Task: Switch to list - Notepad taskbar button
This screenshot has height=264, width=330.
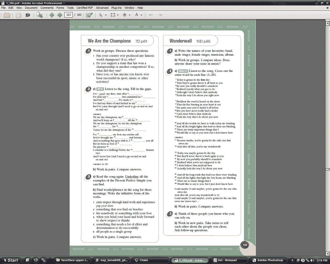Action: point(227,260)
